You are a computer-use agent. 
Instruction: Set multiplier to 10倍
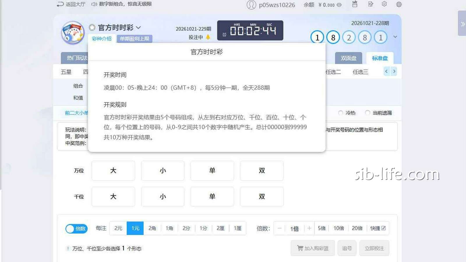click(x=339, y=228)
